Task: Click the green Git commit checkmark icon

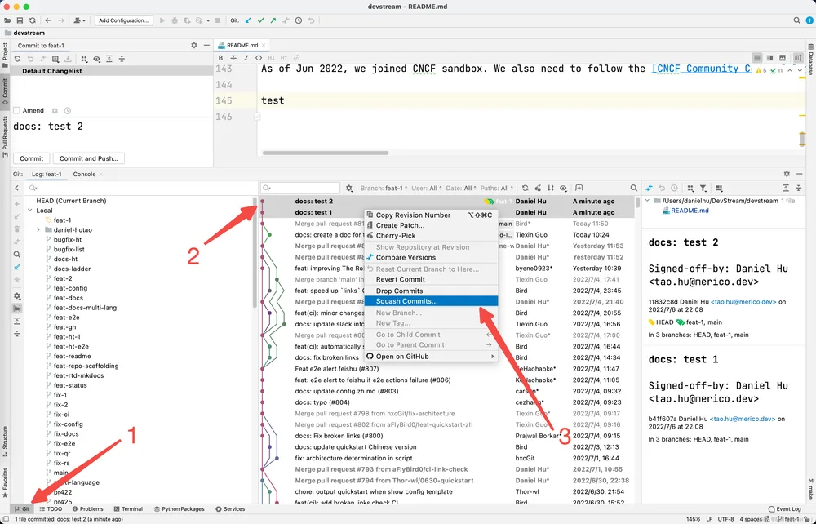Action: click(x=261, y=20)
